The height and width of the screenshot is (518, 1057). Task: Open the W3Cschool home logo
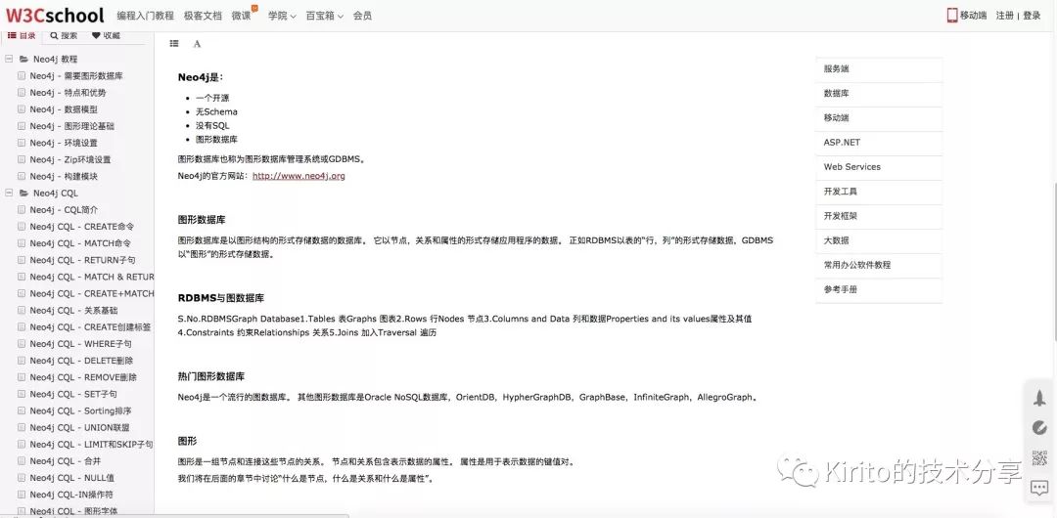tap(55, 15)
